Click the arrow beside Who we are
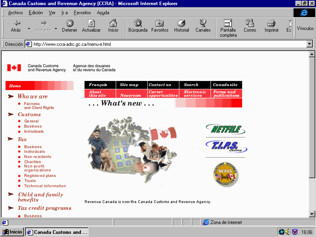 [11, 96]
